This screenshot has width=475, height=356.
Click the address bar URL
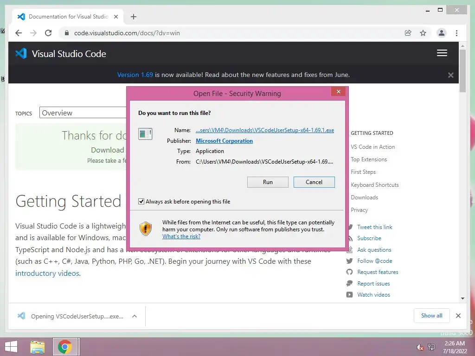127,33
